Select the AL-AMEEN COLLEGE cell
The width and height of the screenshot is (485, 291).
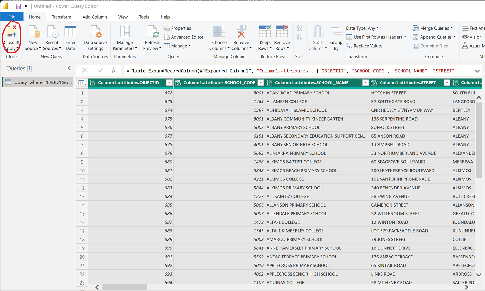click(317, 102)
